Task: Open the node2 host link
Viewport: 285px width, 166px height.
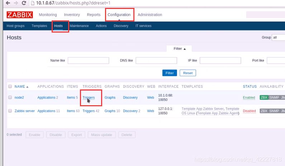Action: click(x=19, y=97)
